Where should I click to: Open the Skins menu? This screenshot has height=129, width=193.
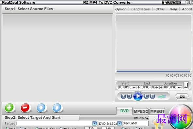point(160,9)
